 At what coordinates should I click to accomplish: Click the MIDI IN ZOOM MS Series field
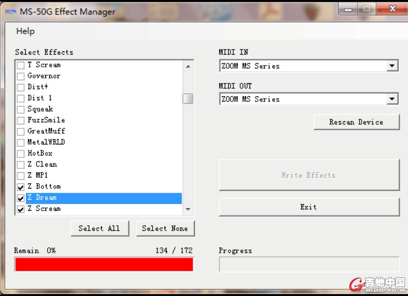[x=309, y=66]
